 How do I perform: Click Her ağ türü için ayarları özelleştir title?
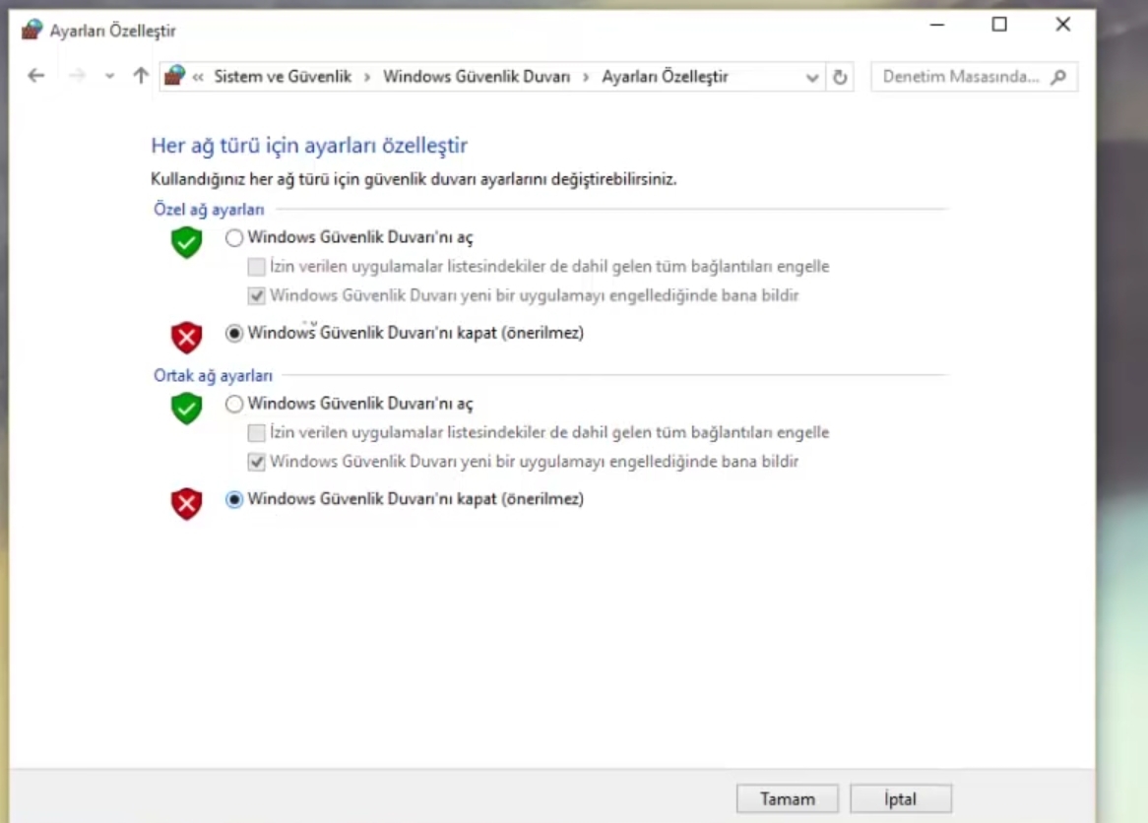pos(309,146)
